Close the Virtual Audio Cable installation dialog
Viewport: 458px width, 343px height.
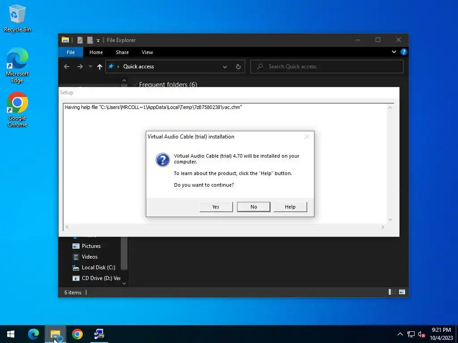coord(307,137)
